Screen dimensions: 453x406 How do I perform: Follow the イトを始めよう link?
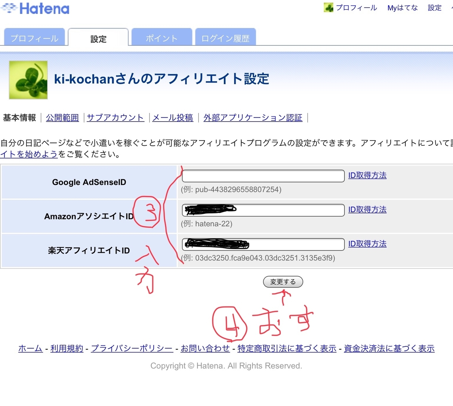(x=29, y=154)
